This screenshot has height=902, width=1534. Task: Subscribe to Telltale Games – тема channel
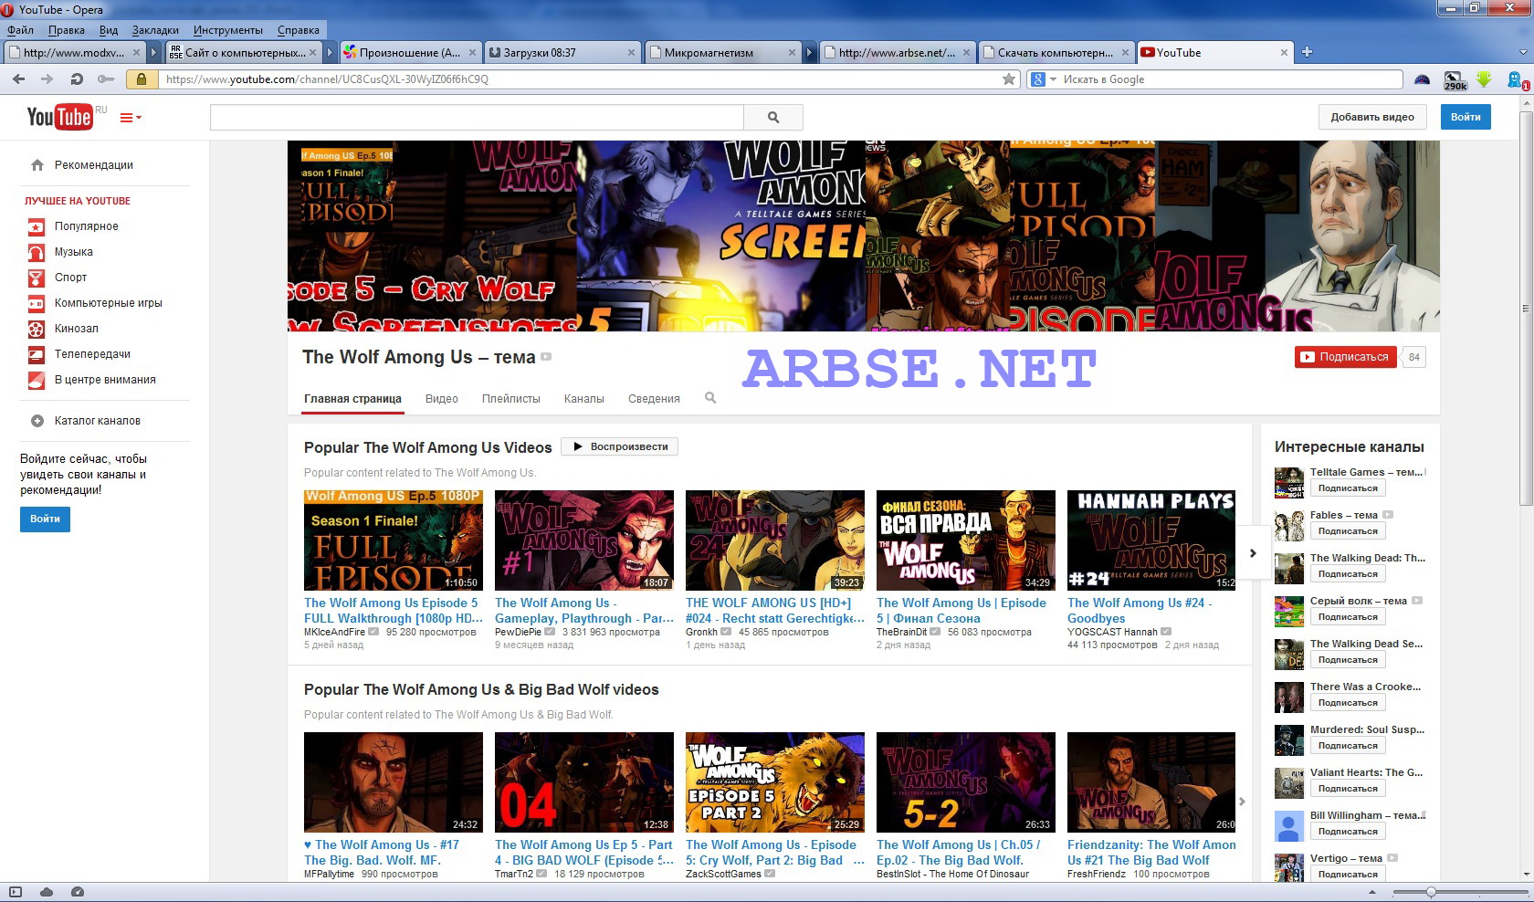click(x=1348, y=488)
